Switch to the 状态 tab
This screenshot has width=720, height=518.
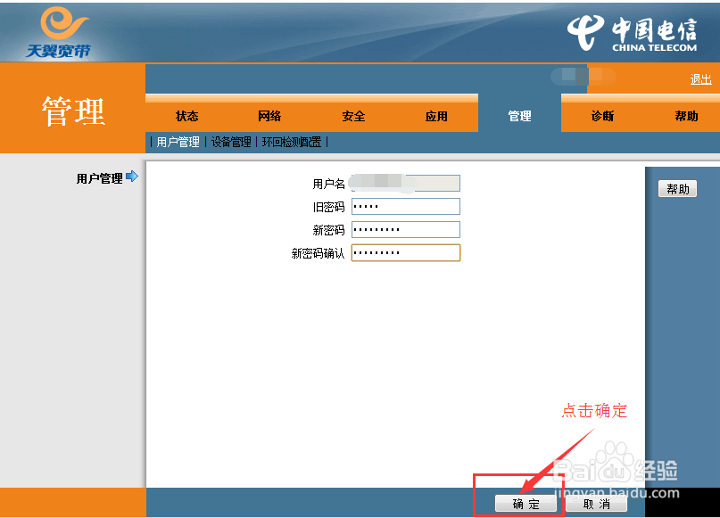[x=187, y=115]
